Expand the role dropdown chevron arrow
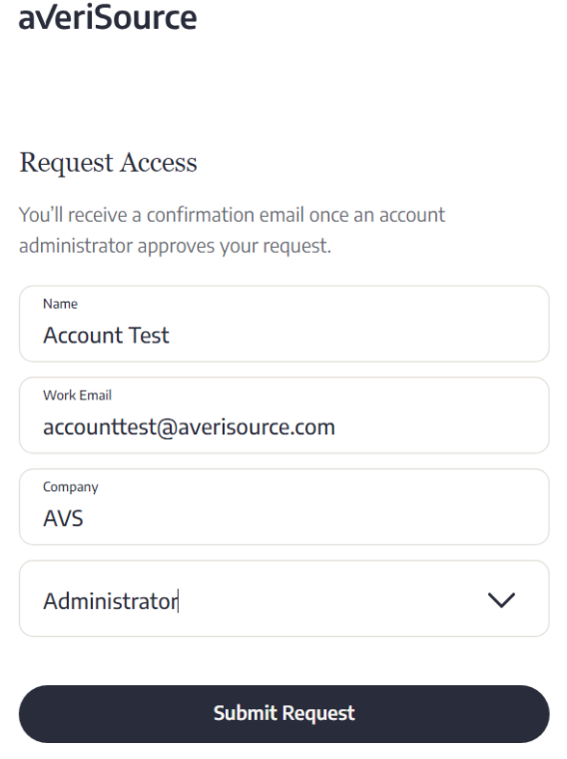567x759 pixels. (x=501, y=600)
